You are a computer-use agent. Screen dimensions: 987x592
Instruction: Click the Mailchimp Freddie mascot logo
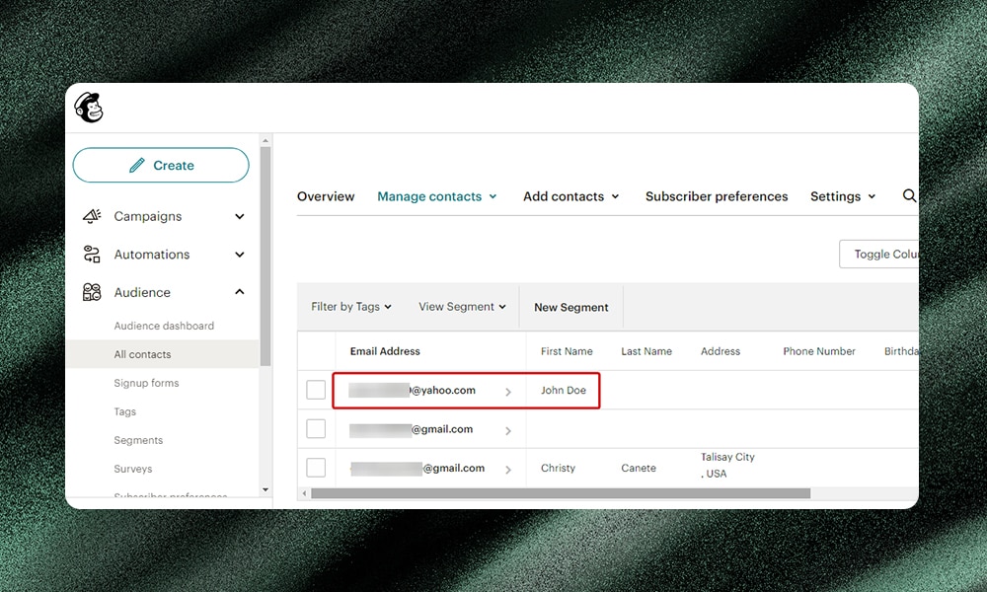pos(89,107)
